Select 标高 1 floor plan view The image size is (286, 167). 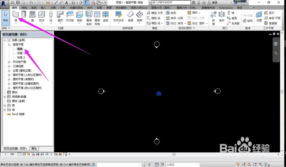[x=21, y=53]
